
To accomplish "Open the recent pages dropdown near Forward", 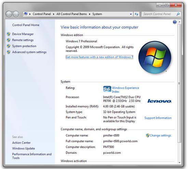I will pyautogui.click(x=21, y=14).
